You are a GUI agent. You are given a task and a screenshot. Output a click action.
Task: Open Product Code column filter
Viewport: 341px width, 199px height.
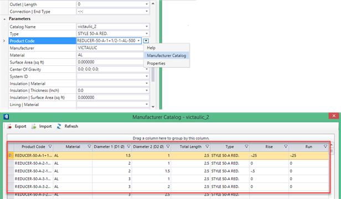[x=50, y=146]
